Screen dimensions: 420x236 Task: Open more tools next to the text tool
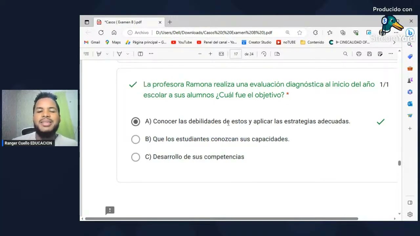point(151,54)
